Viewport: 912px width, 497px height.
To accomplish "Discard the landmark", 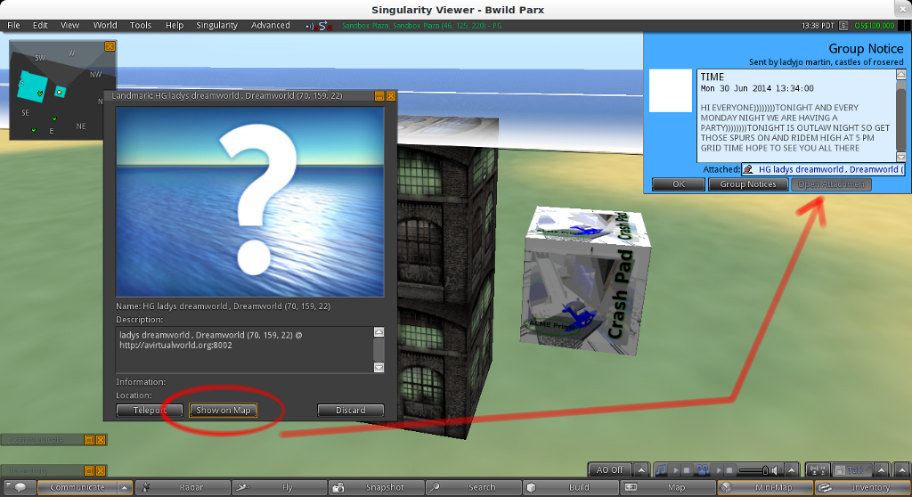I will click(x=351, y=411).
